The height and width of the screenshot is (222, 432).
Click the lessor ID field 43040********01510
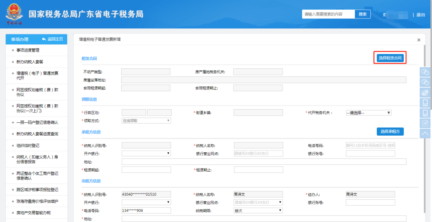click(x=146, y=194)
